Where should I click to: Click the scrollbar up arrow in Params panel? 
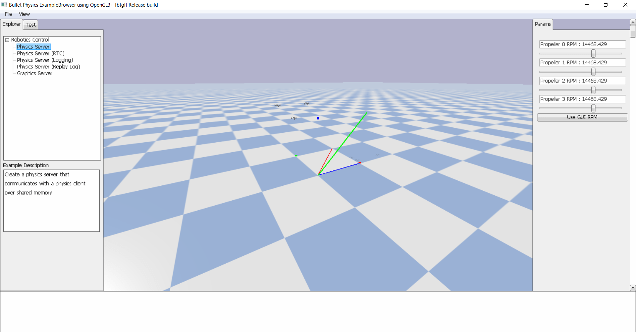633,22
